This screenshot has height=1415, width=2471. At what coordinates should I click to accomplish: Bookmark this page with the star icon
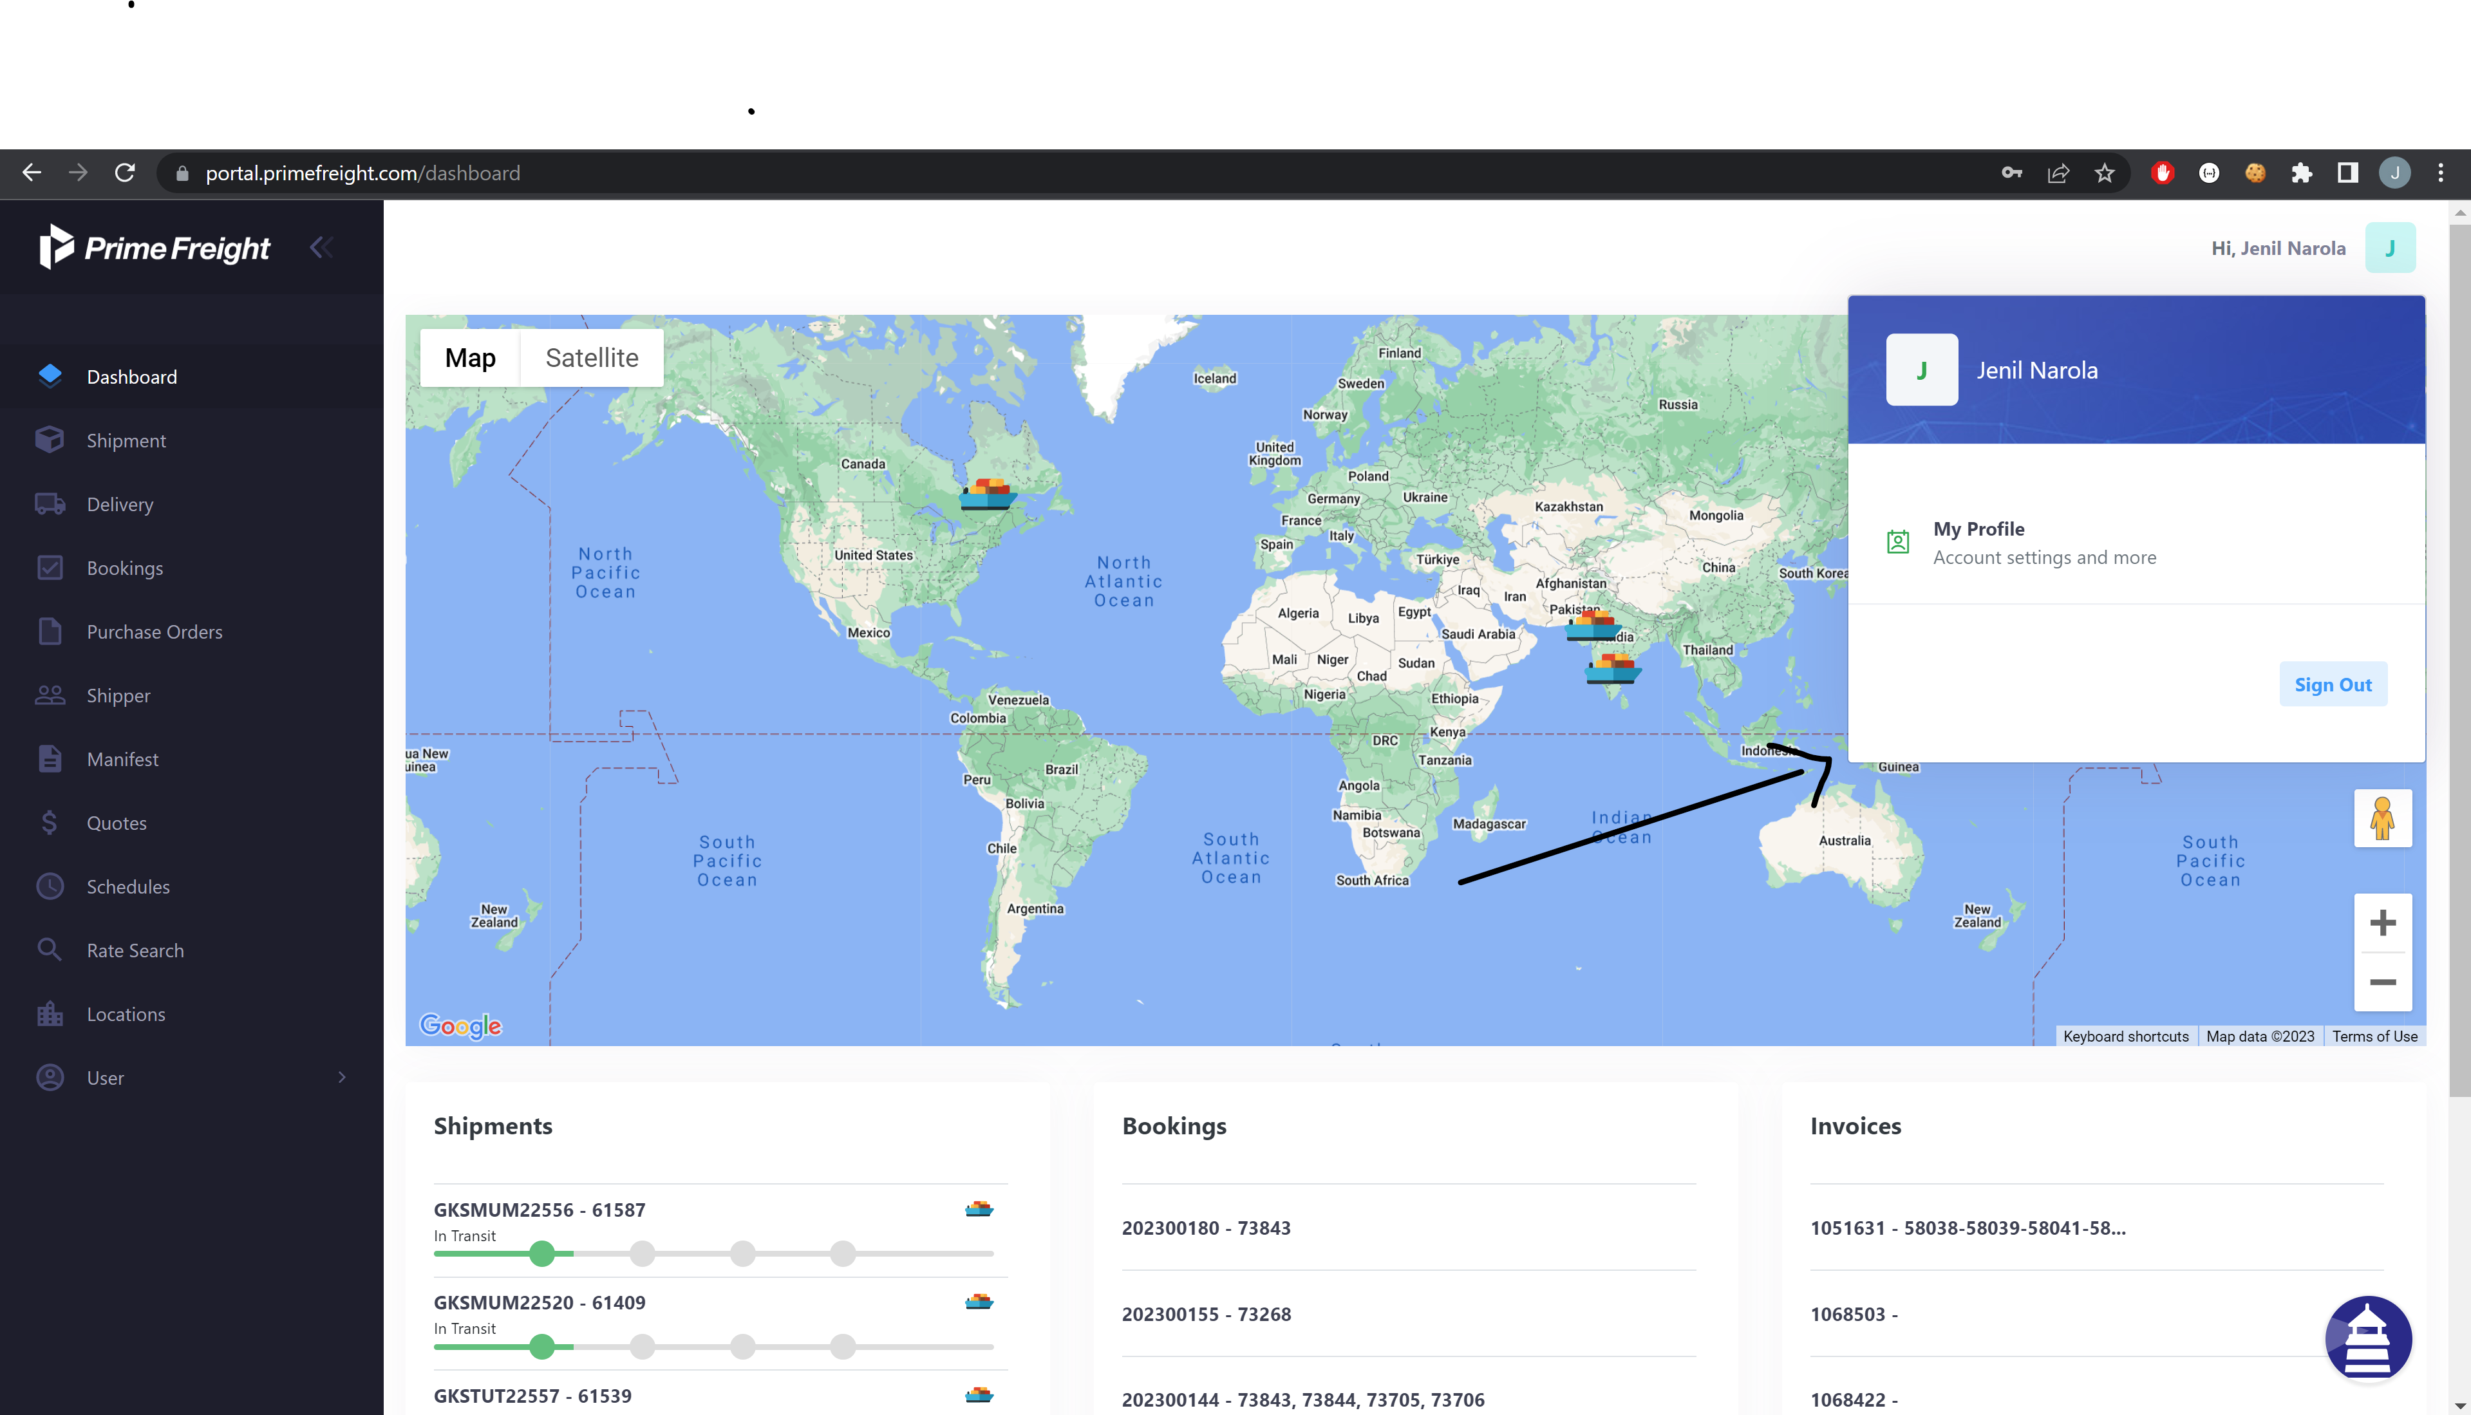click(x=2105, y=173)
